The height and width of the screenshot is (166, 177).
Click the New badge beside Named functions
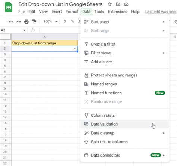[160, 93]
